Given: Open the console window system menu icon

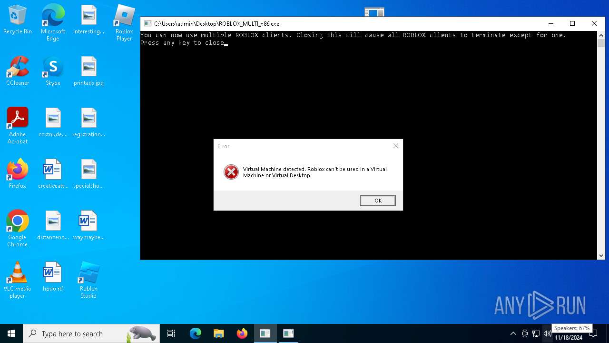Looking at the screenshot, I should coord(147,23).
